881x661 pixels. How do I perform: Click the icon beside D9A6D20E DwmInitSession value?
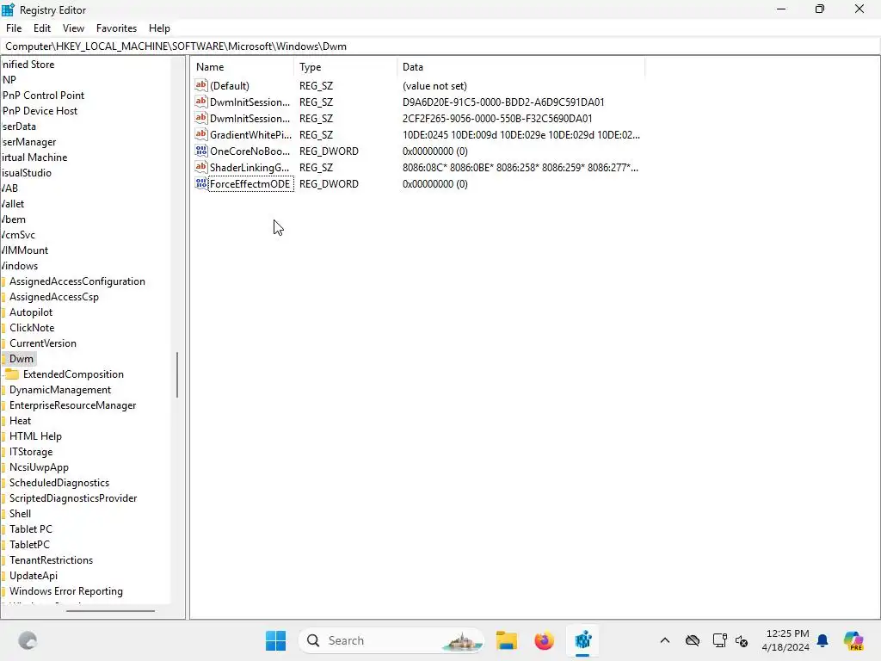(x=201, y=102)
